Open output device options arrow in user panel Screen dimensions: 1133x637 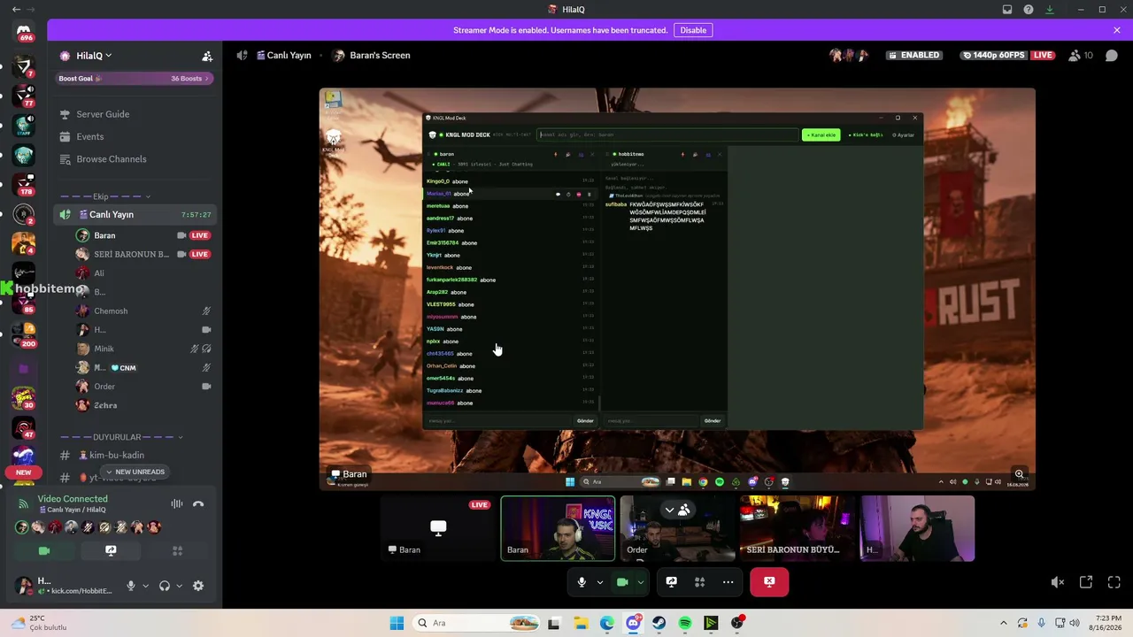[x=179, y=586]
